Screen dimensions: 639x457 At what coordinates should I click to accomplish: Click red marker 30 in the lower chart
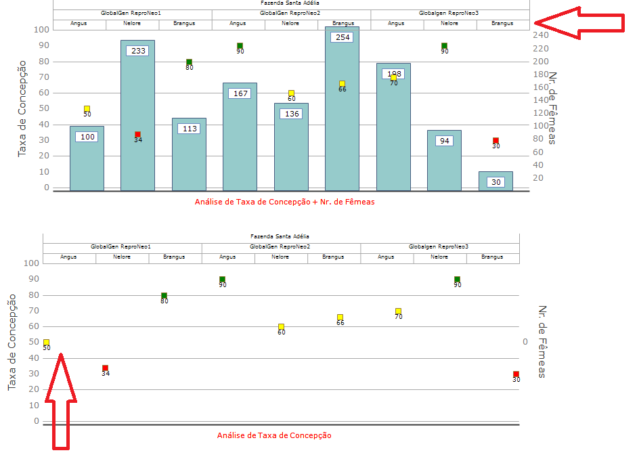[516, 374]
